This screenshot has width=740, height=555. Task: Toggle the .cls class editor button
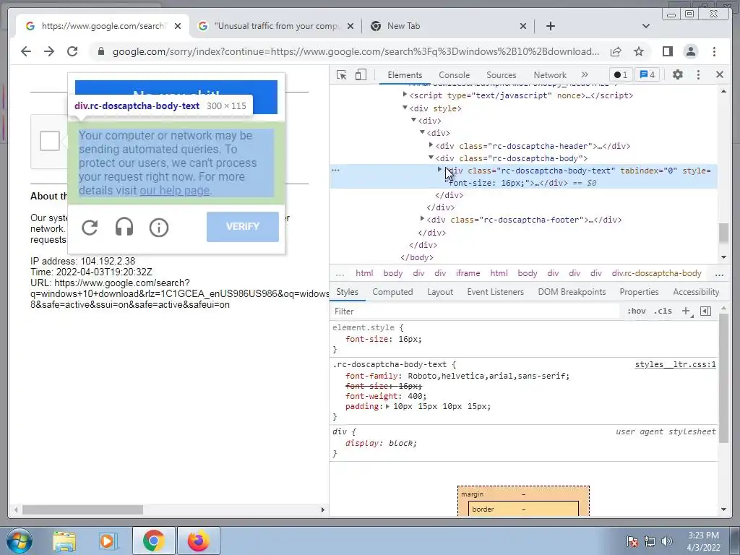663,311
